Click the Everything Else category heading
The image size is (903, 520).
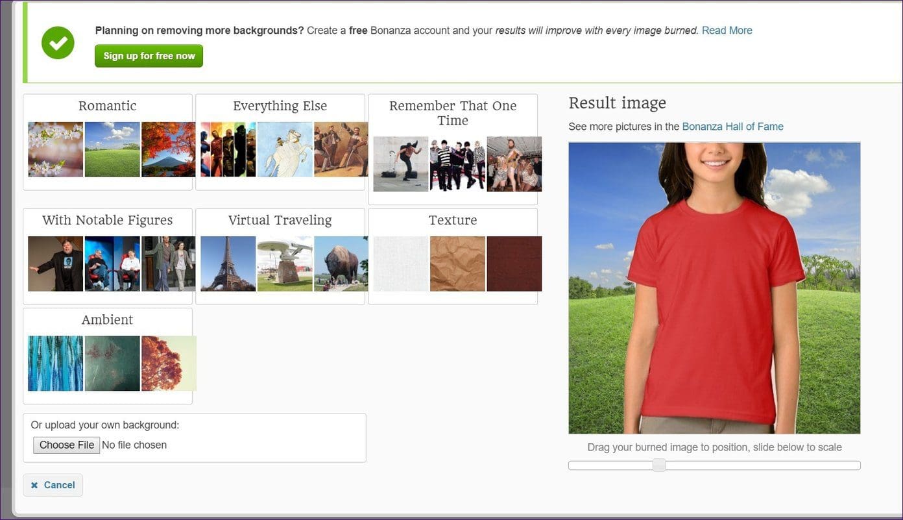point(280,106)
